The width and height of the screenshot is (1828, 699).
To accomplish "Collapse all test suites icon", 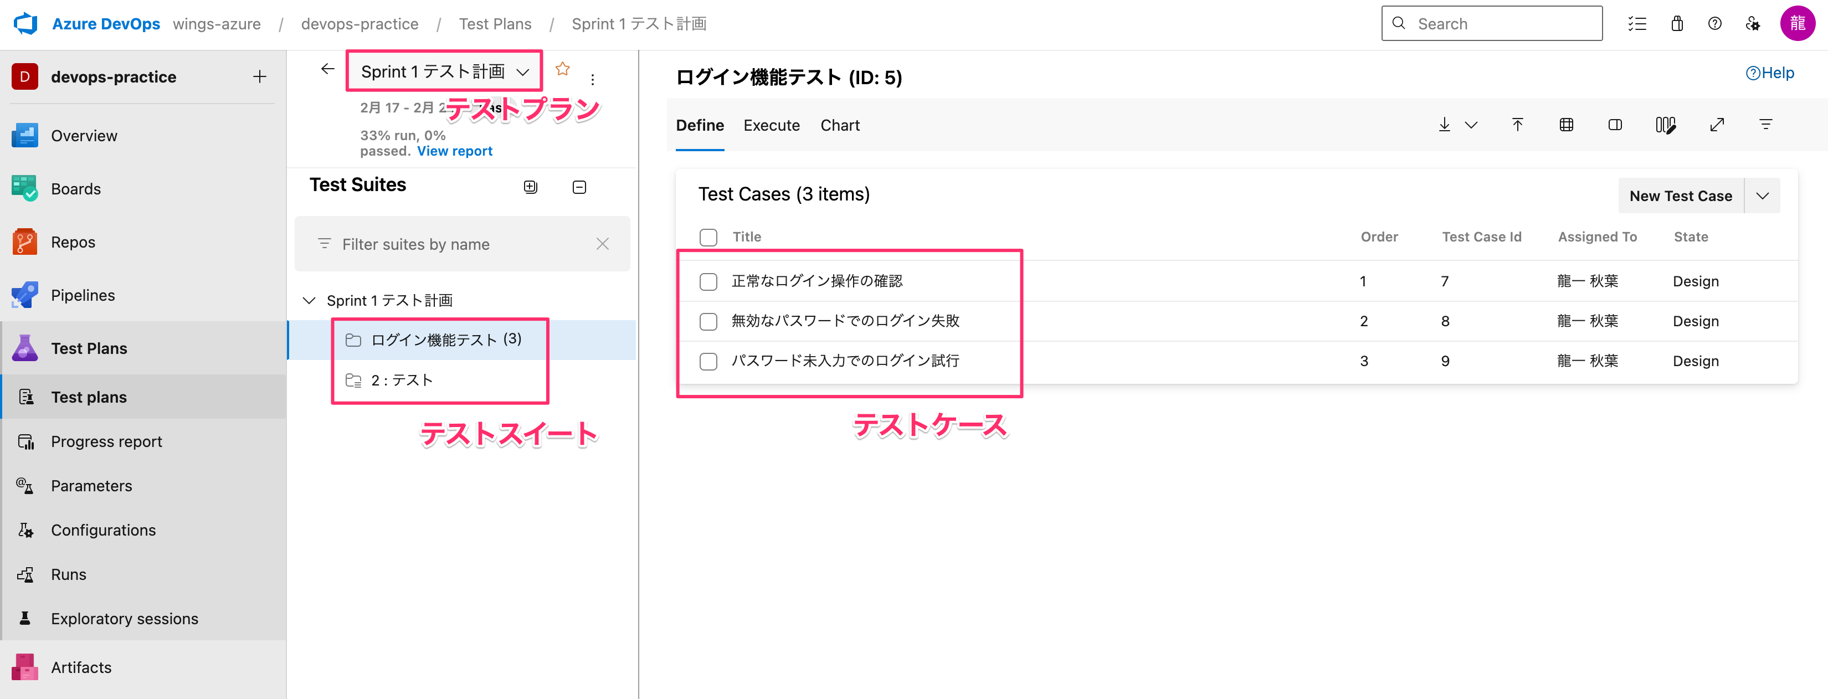I will [579, 187].
